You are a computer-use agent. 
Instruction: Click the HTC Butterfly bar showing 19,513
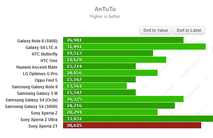108,53
